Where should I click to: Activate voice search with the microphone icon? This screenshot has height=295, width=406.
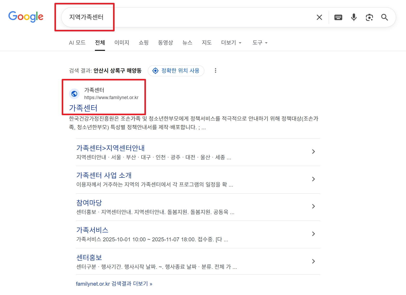tap(353, 17)
